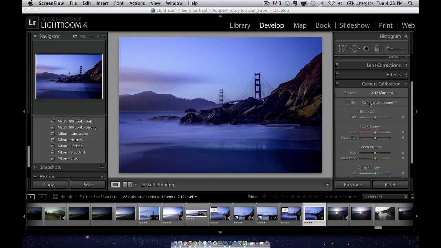Go back using filmstrip left arrow
The width and height of the screenshot is (441, 248).
[x=63, y=197]
